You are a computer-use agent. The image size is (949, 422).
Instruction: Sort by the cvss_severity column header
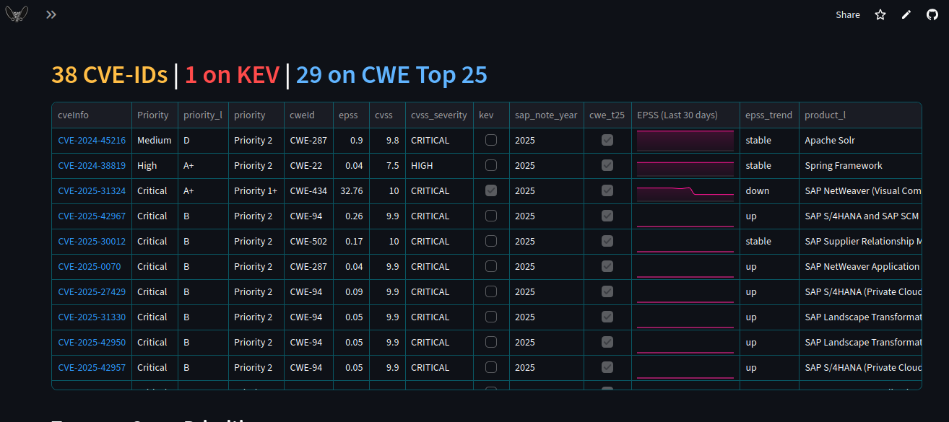point(439,115)
